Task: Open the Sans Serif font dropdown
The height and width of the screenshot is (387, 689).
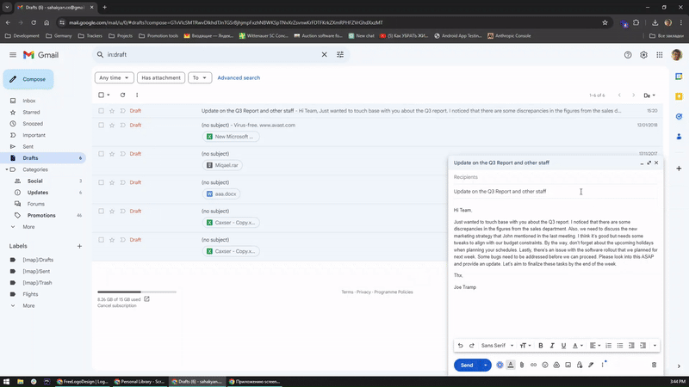Action: (497, 346)
